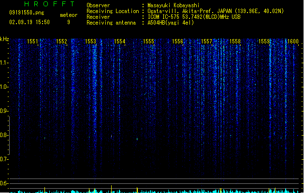Select the file name 09191550.png

(x=27, y=13)
